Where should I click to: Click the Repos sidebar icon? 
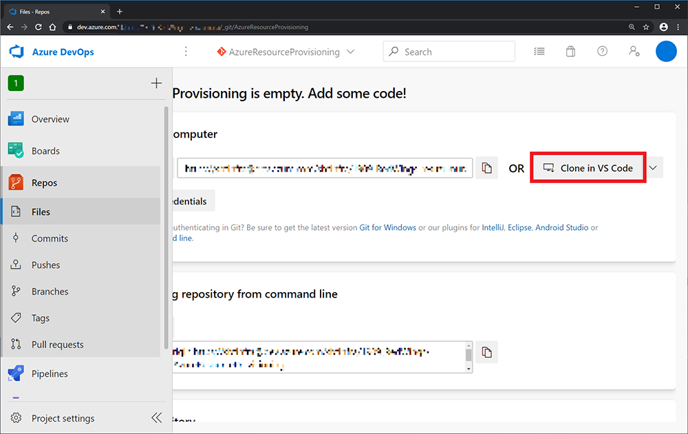(x=16, y=183)
